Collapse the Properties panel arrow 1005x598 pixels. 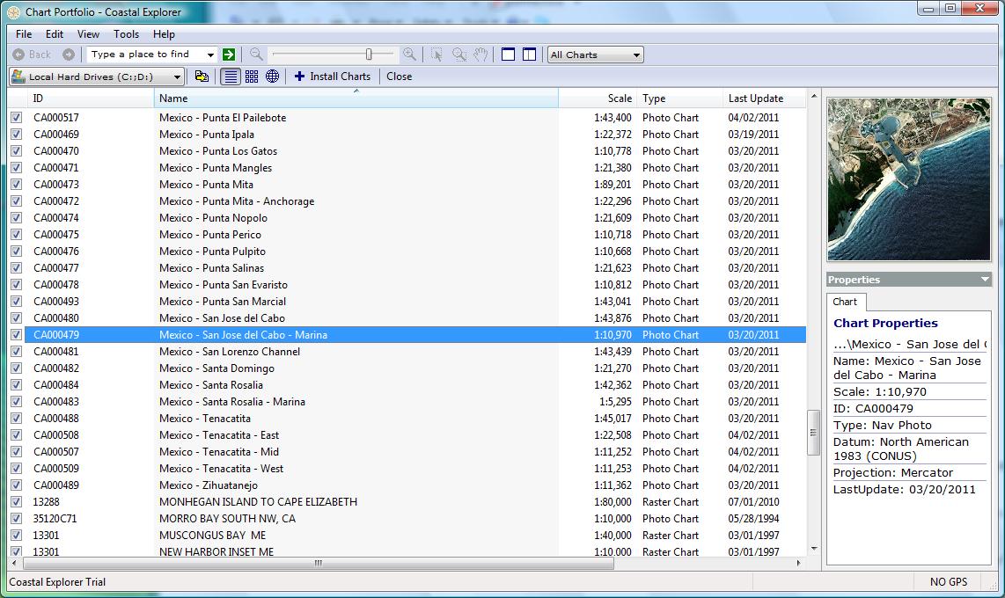tap(985, 280)
